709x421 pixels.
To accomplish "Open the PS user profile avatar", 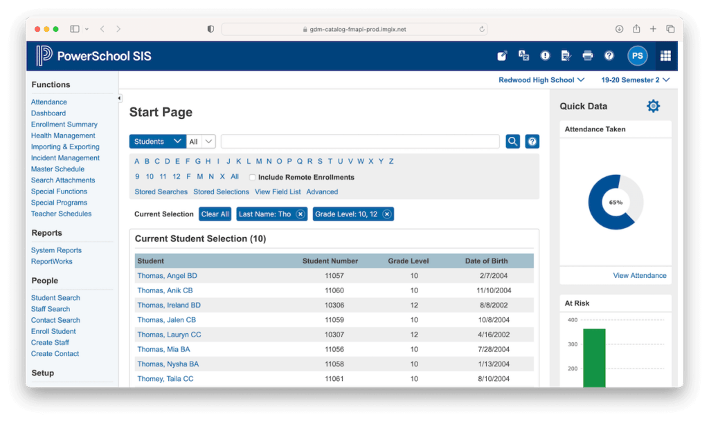I will (637, 56).
